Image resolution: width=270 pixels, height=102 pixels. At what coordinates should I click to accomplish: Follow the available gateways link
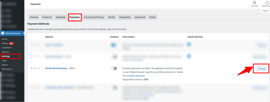click(x=136, y=76)
